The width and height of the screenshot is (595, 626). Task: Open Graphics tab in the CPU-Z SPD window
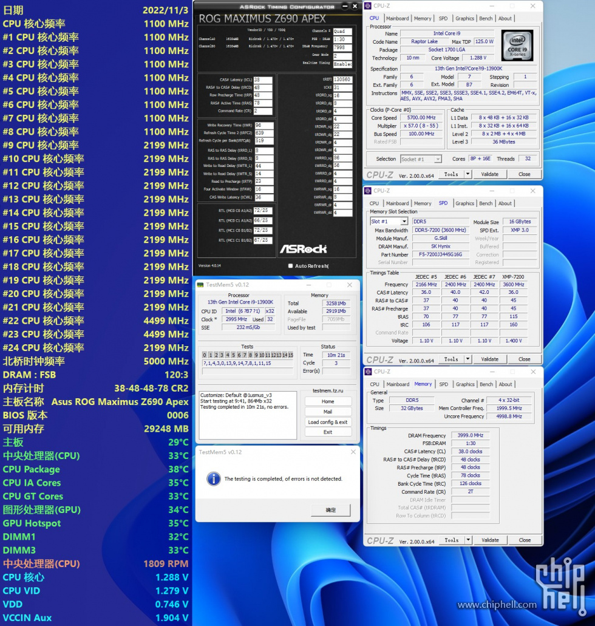pos(465,203)
